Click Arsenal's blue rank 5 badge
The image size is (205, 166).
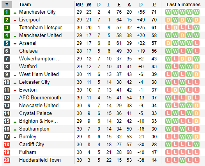coord(7,43)
